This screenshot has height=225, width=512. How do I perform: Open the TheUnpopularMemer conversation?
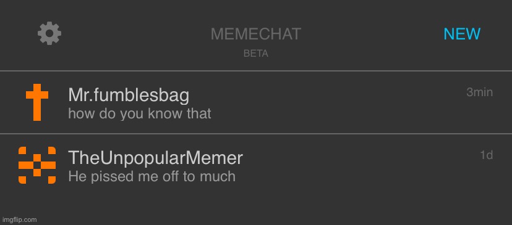(x=256, y=165)
